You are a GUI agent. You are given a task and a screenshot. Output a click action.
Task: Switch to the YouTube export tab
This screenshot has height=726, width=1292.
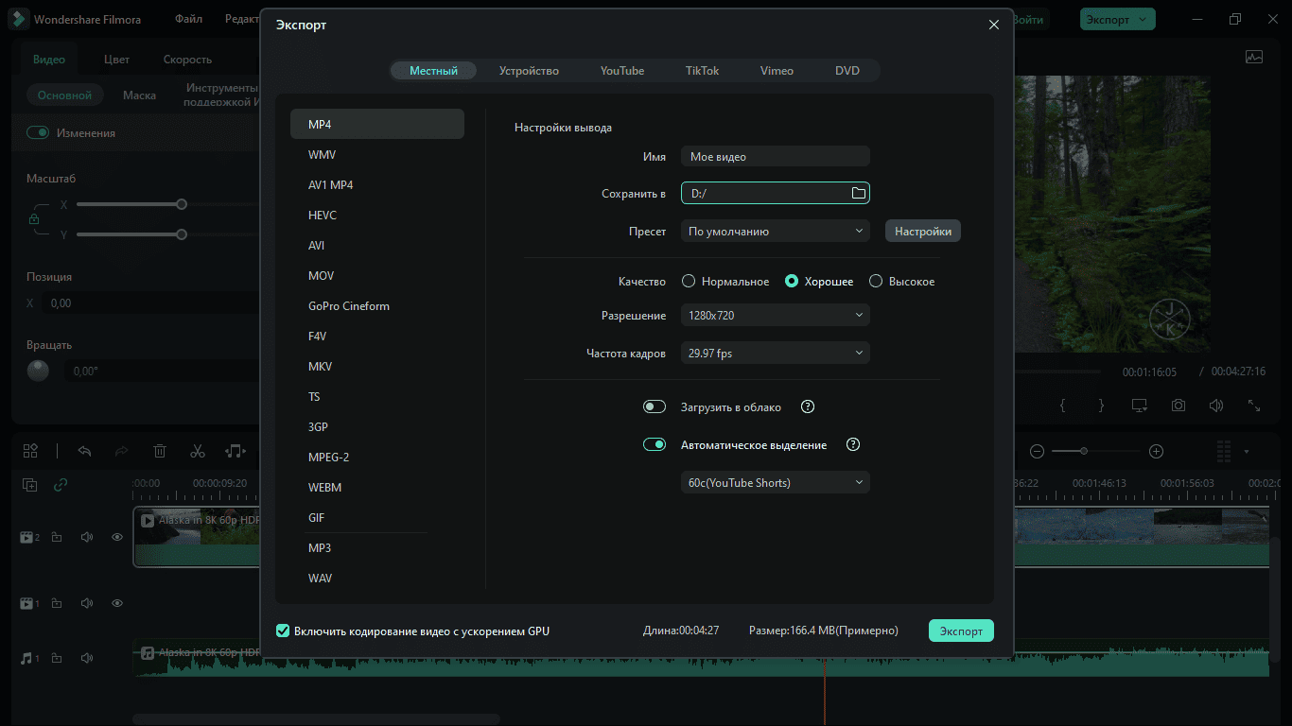tap(622, 71)
